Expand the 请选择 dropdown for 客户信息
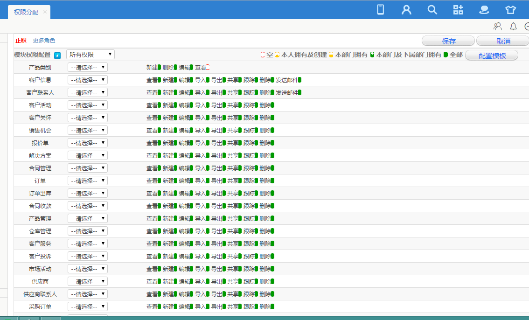The width and height of the screenshot is (529, 320). [x=88, y=80]
